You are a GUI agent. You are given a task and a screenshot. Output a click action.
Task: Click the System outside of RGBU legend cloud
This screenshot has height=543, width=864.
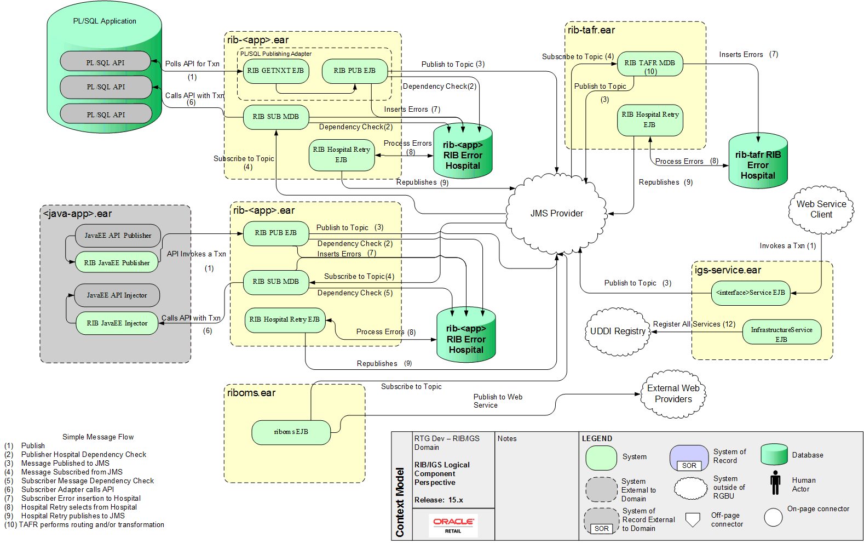690,488
